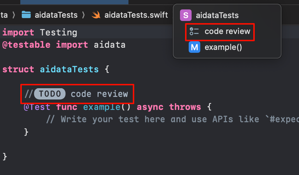Click the purple S struct icon
Screen dimensions: 299x175
click(x=185, y=15)
